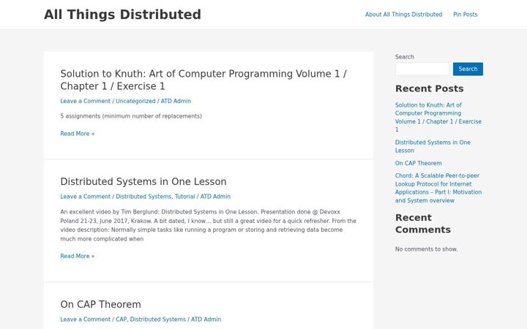Viewport: 527px width, 329px height.
Task: Click the Recent Comments sidebar heading
Action: pos(423,224)
